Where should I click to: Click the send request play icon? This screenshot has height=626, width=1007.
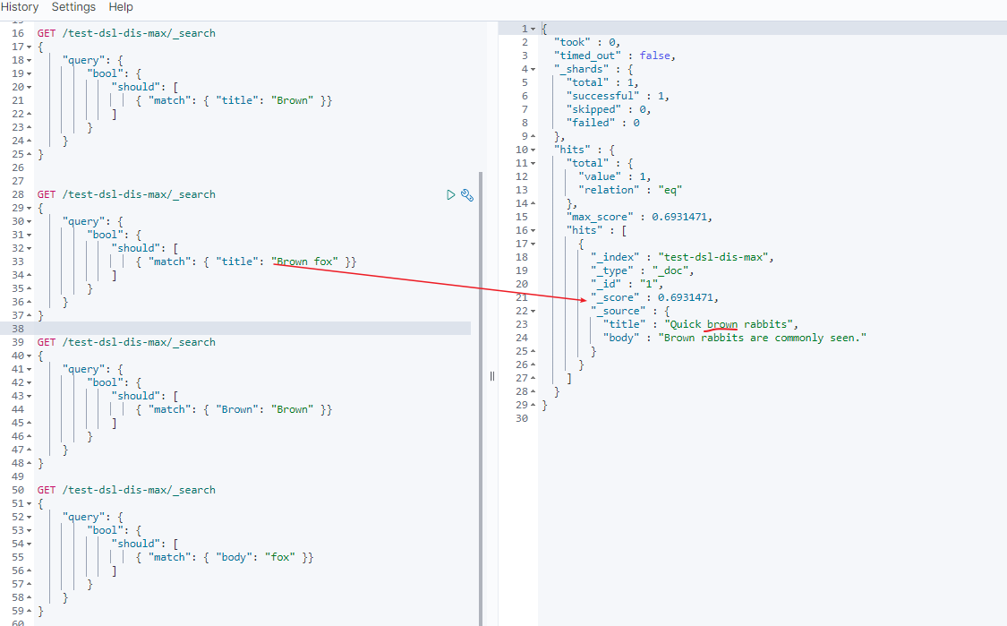coord(451,194)
